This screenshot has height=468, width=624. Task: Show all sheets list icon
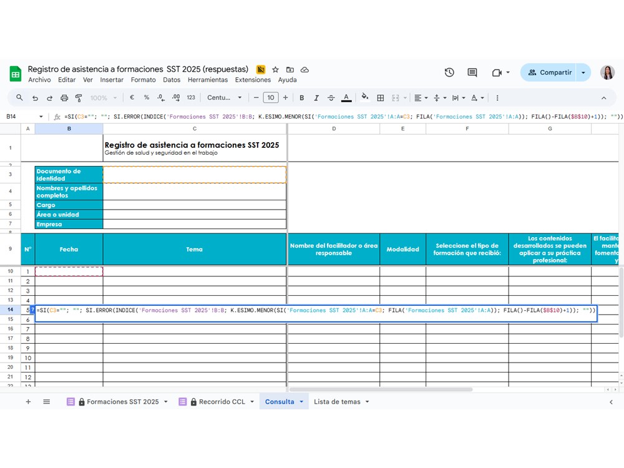47,401
